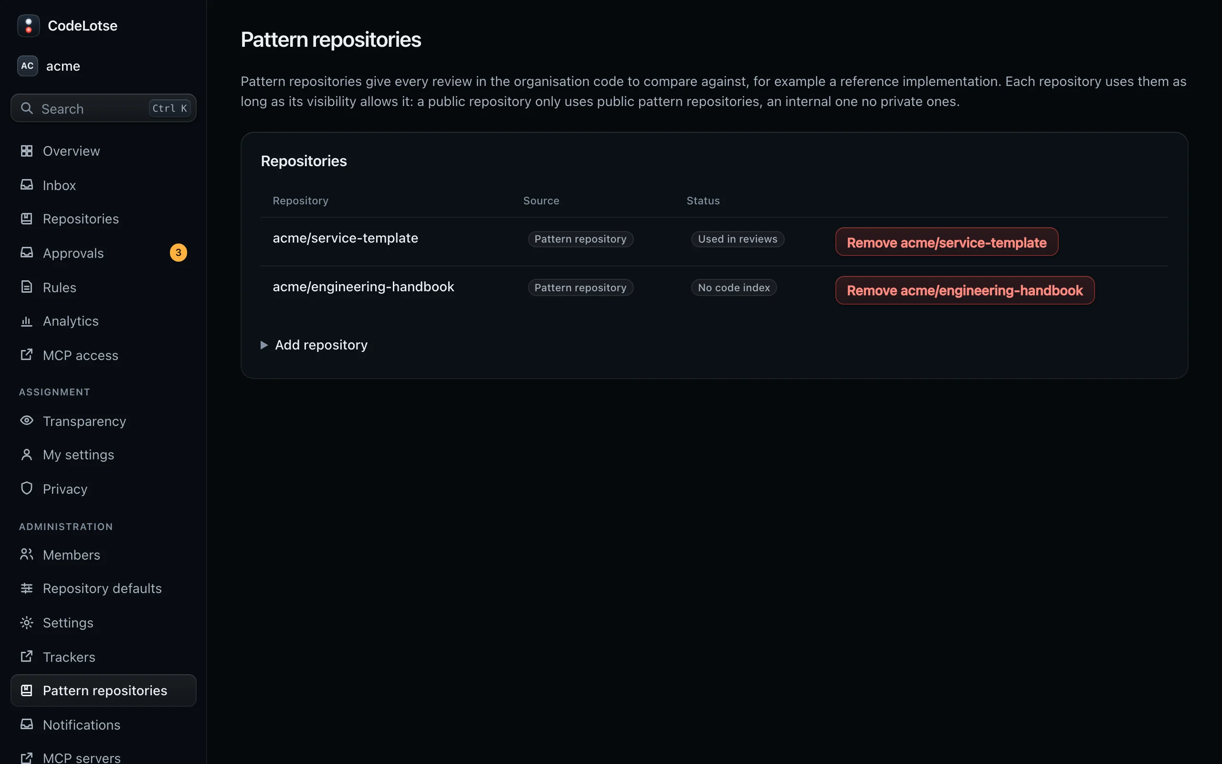The height and width of the screenshot is (764, 1222).
Task: Open Repository defaults
Action: [104, 589]
